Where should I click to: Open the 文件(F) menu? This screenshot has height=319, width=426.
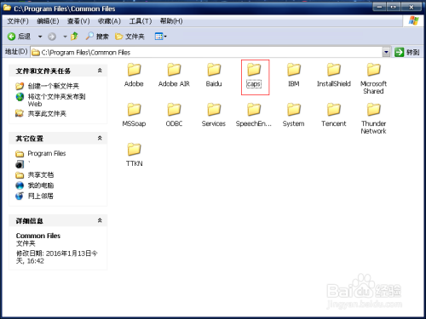[18, 21]
